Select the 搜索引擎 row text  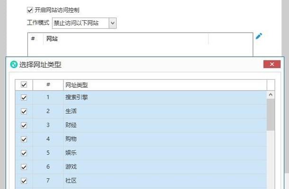(x=76, y=97)
